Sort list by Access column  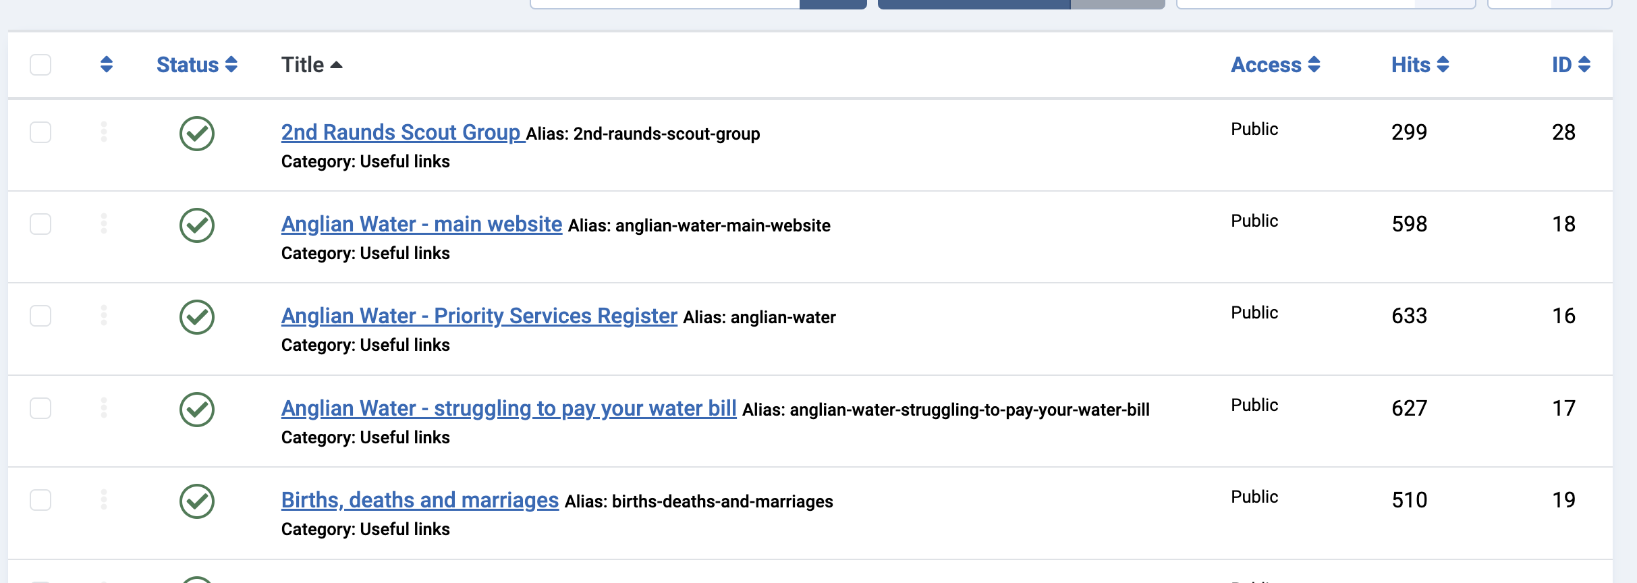tap(1275, 65)
